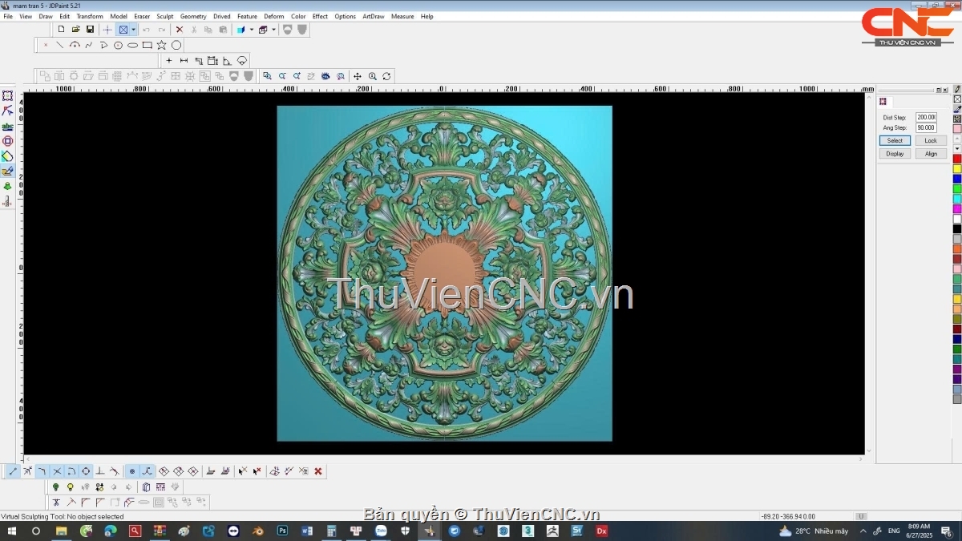Toggle center snap circle icon

coord(86,471)
